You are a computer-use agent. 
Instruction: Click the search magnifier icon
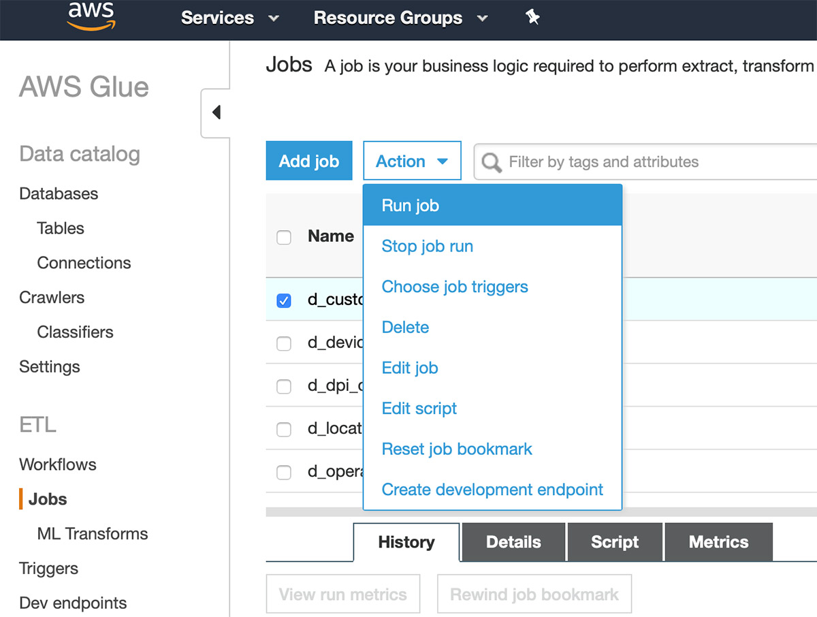(492, 162)
